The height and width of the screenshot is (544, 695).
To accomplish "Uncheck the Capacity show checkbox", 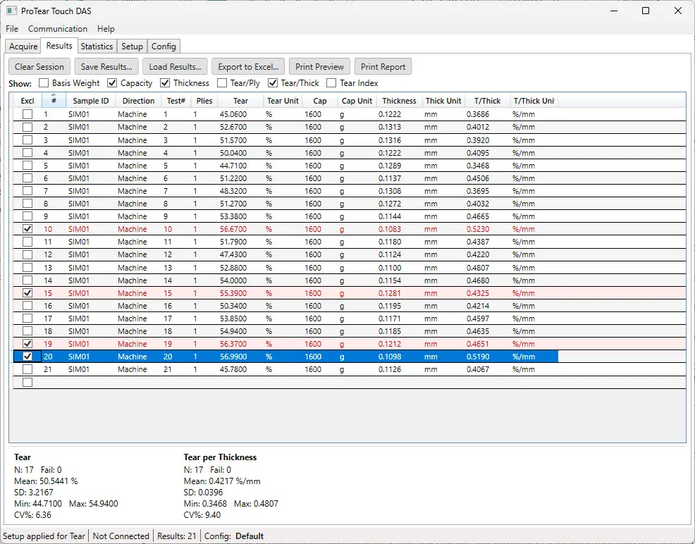I will point(112,83).
